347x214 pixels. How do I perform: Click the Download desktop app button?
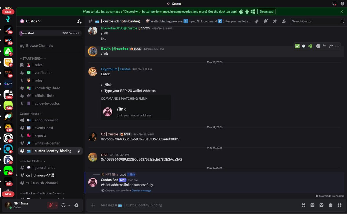click(x=267, y=12)
